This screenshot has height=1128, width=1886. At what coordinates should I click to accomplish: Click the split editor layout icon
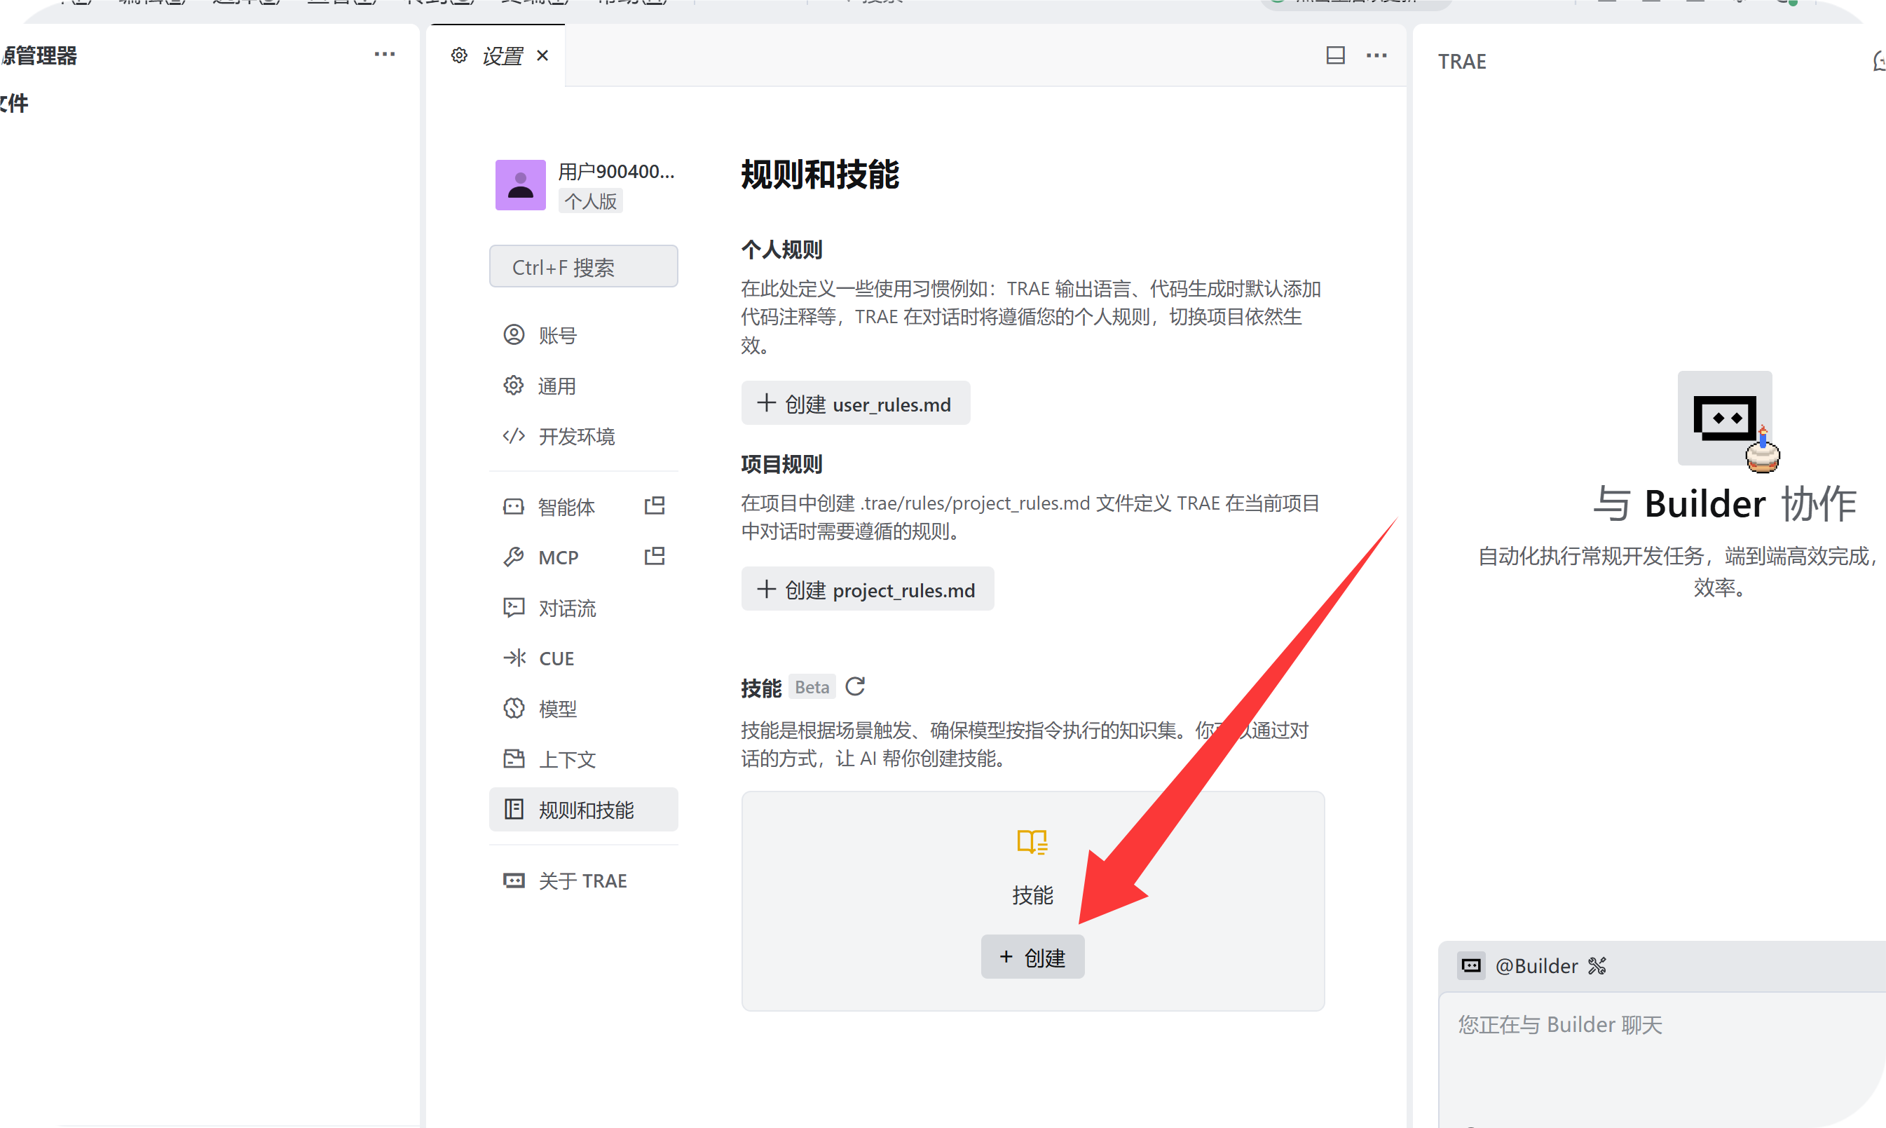pyautogui.click(x=1335, y=55)
